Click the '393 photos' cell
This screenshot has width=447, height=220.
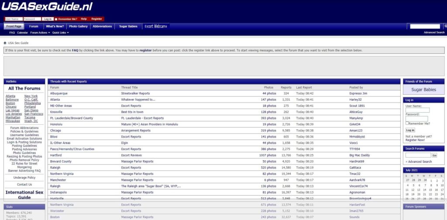[x=268, y=118]
